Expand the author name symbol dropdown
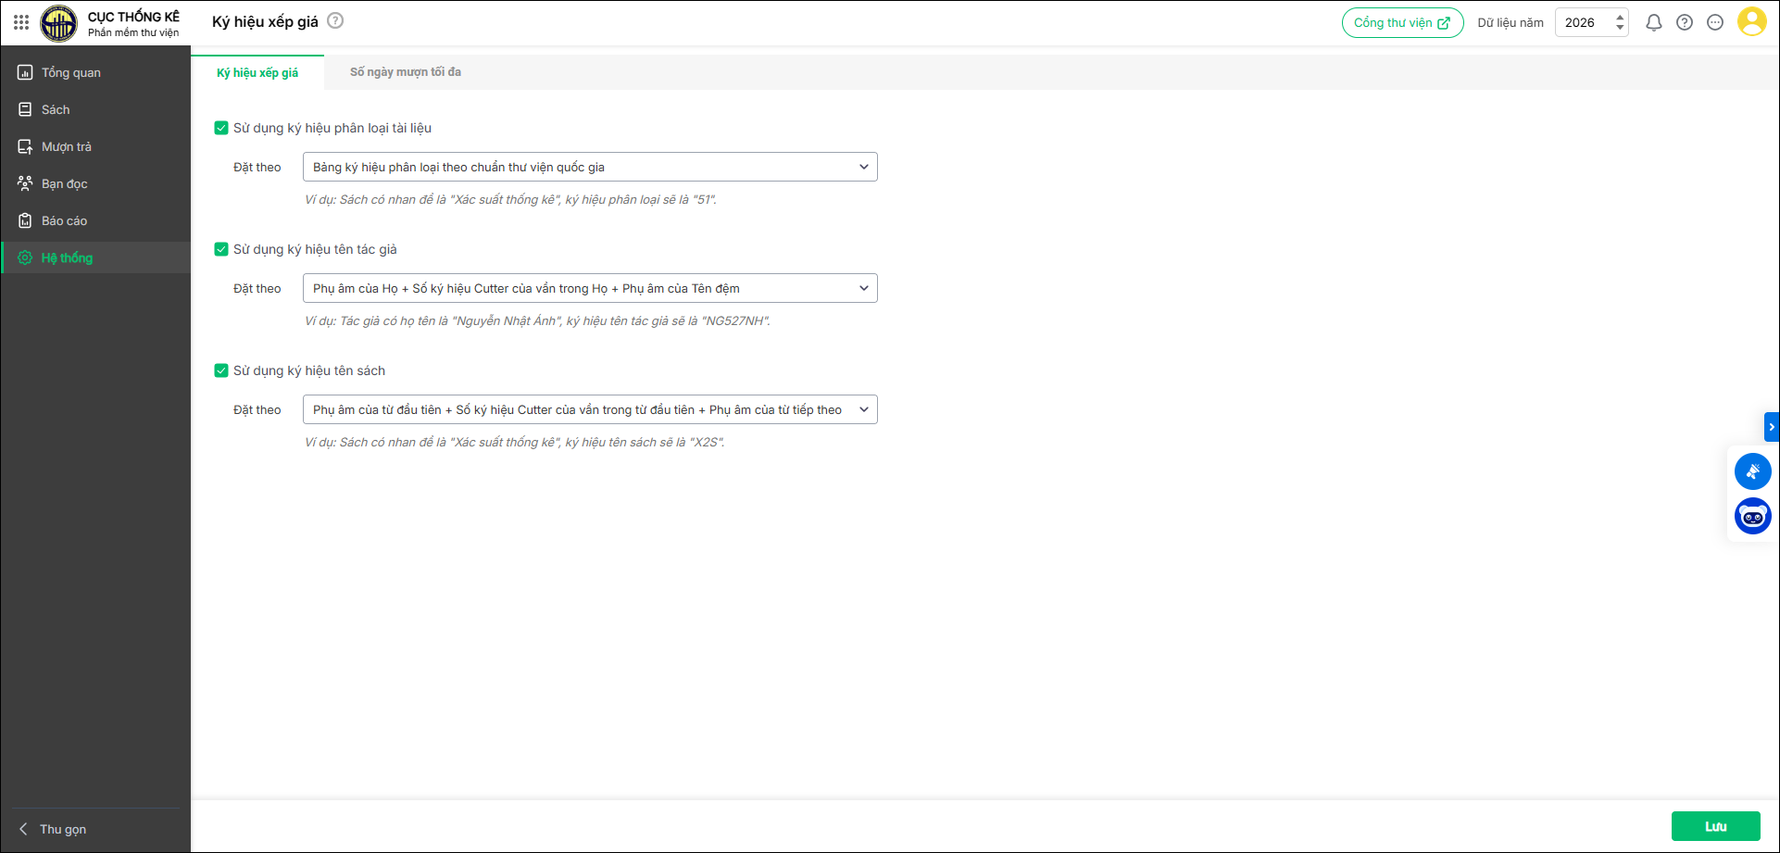This screenshot has width=1780, height=853. 590,288
